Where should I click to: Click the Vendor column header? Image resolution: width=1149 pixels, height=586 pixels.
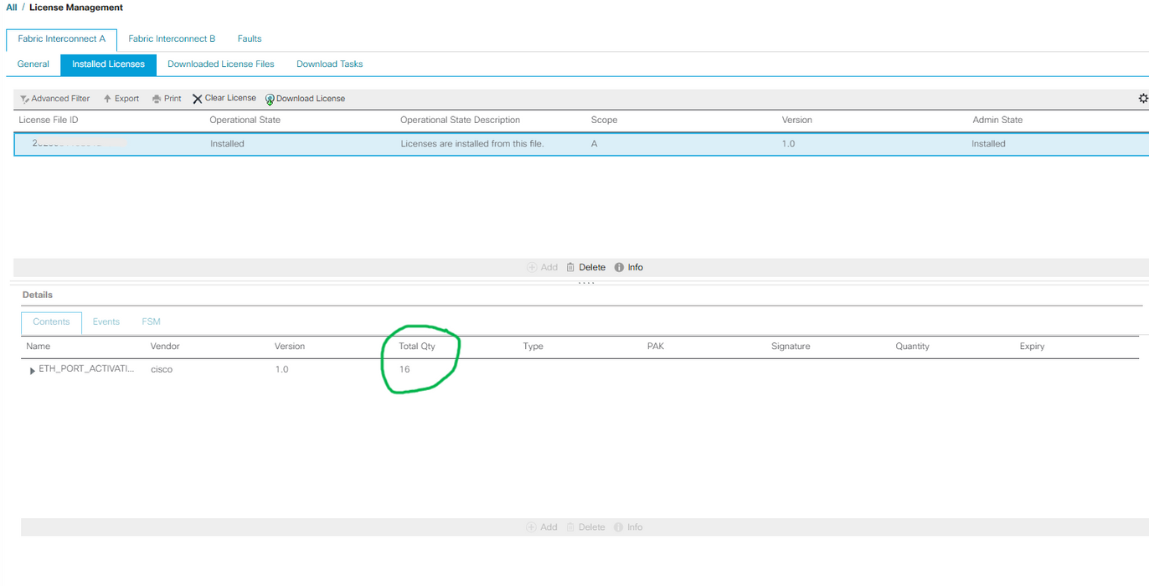(165, 347)
